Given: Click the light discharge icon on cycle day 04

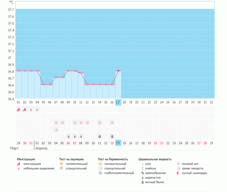Looking at the screenshot, I should (37, 109).
